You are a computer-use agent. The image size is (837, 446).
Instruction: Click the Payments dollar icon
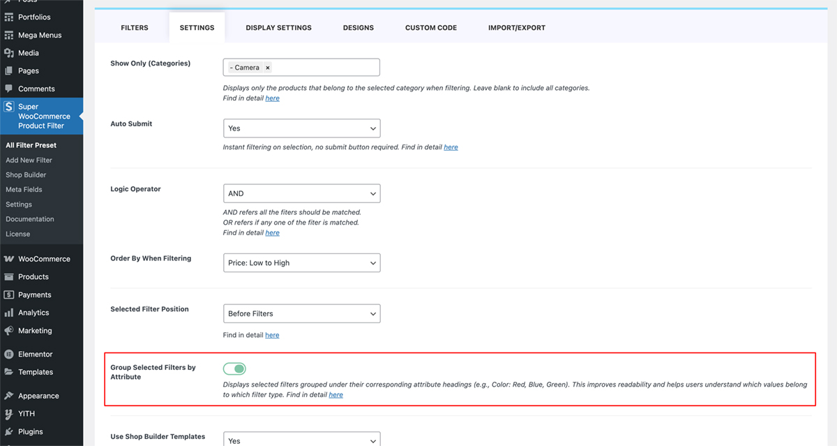pyautogui.click(x=9, y=295)
